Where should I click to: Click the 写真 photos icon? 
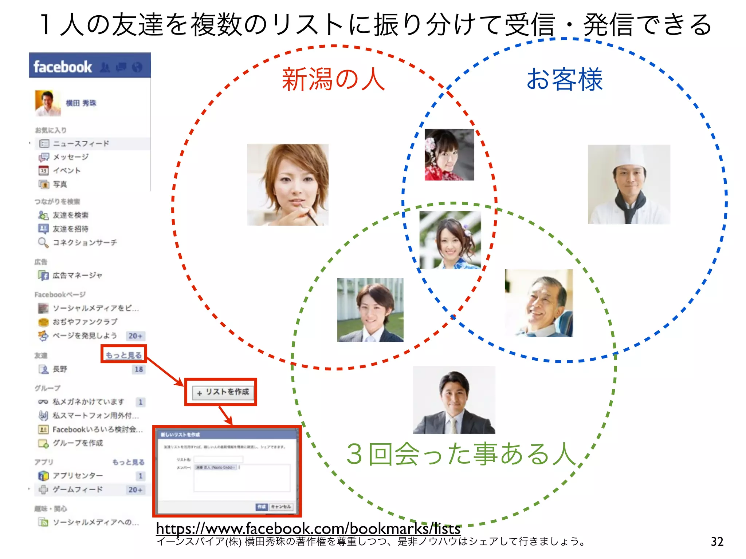click(44, 185)
